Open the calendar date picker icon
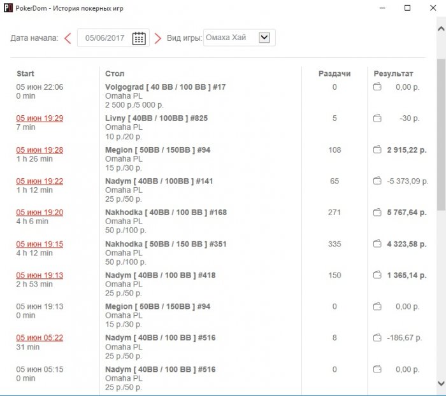 [139, 38]
